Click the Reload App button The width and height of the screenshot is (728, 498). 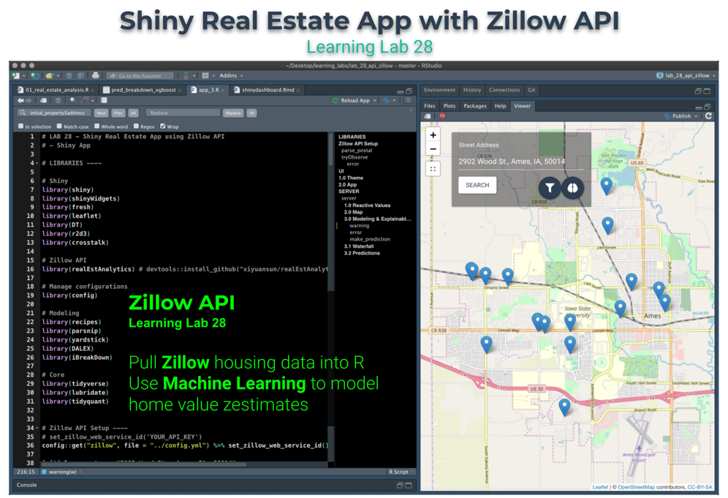click(351, 100)
